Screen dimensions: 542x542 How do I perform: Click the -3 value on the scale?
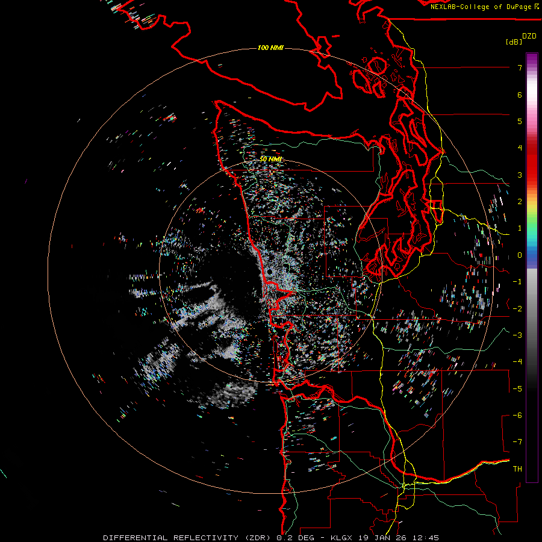coord(517,335)
